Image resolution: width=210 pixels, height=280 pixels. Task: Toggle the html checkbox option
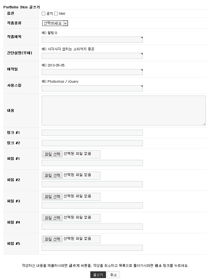(x=56, y=13)
